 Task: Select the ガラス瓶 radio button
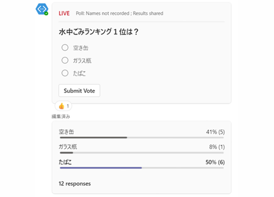point(65,60)
